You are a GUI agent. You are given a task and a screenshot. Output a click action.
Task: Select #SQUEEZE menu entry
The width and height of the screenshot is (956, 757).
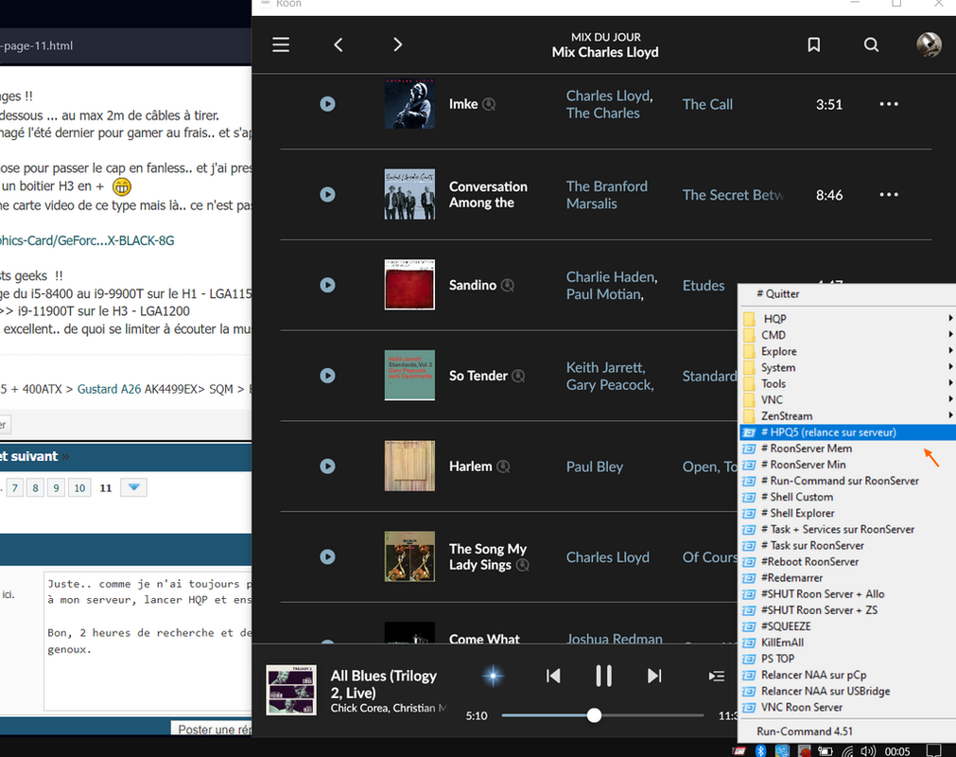pos(847,625)
